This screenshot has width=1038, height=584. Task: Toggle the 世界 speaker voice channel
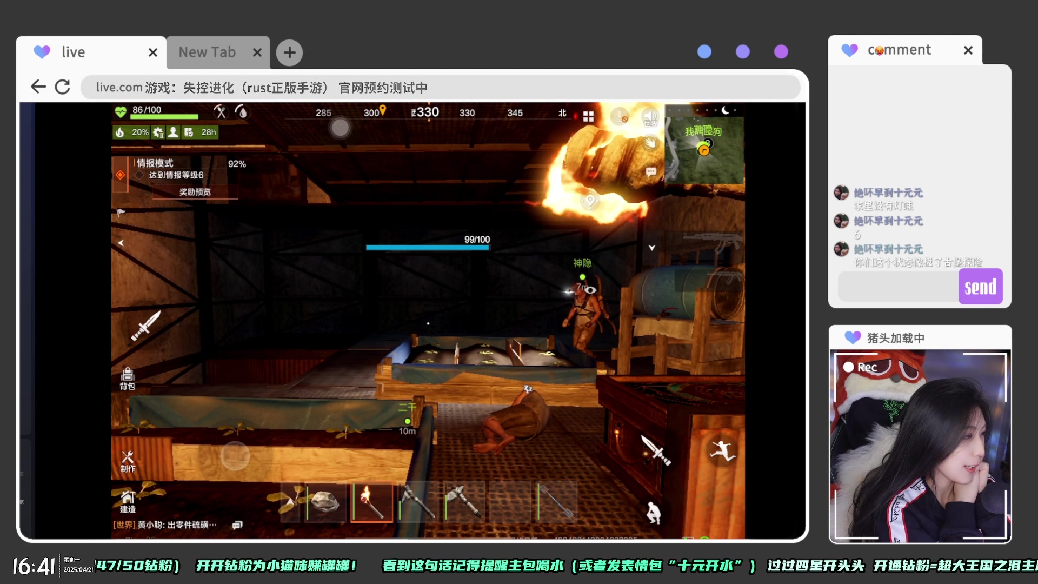tap(650, 117)
